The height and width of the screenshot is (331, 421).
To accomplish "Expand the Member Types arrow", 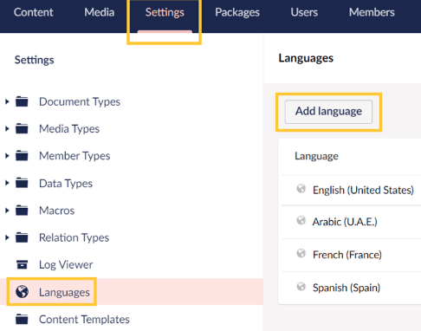I will point(7,156).
